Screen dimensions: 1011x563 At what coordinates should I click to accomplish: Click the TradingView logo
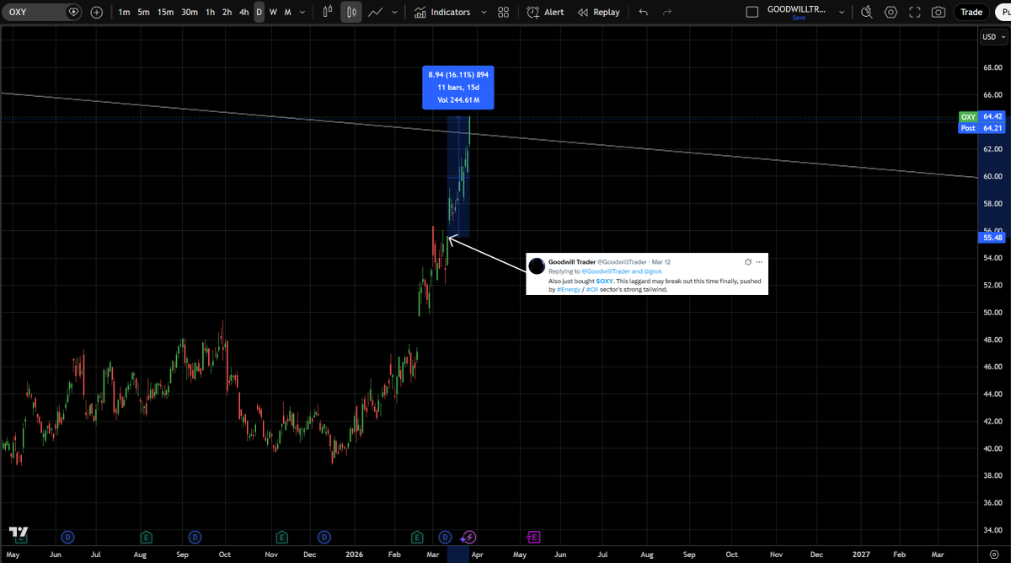19,533
